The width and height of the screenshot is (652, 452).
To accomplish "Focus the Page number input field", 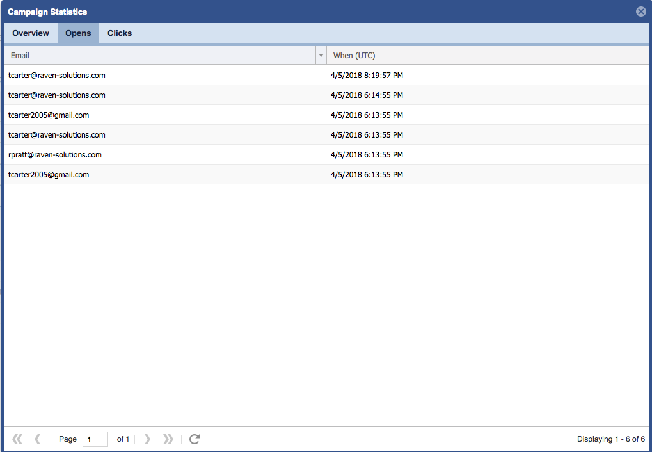I will [x=95, y=439].
